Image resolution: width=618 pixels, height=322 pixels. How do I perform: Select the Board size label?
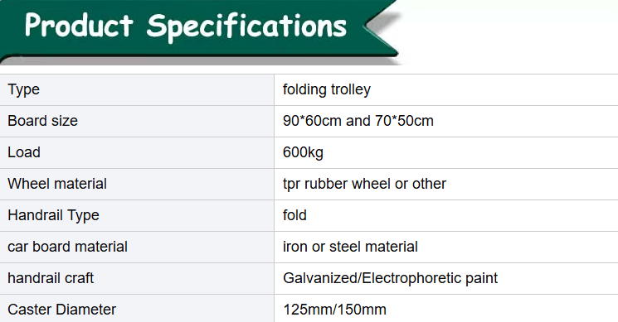pos(42,121)
